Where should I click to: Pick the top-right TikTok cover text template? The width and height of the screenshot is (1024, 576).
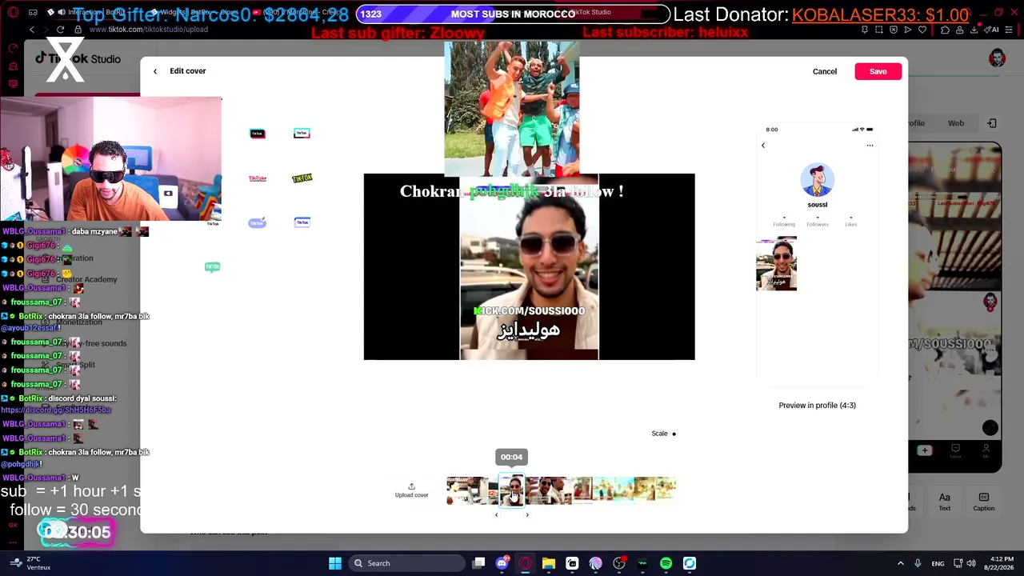[302, 134]
